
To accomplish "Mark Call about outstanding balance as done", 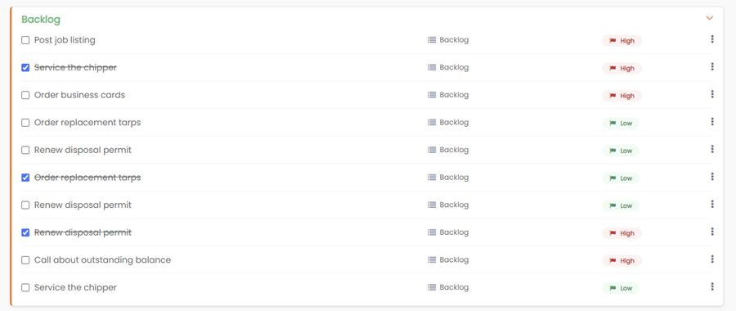I will pyautogui.click(x=25, y=260).
